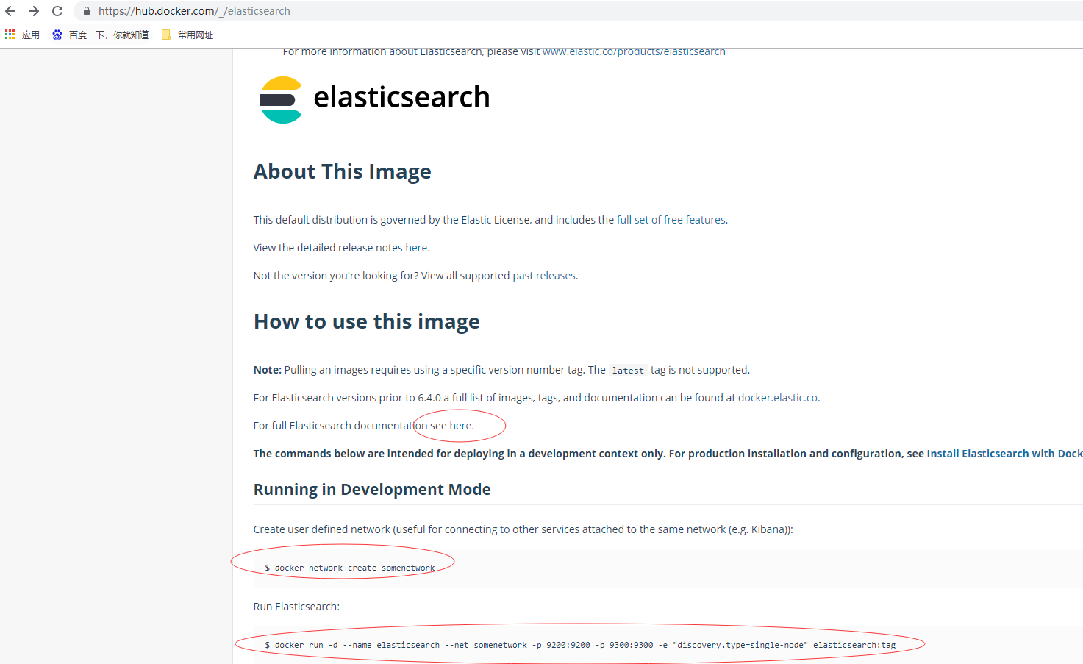1083x664 pixels.
Task: Open the 百度一下，你就知道 bookmark
Action: [101, 35]
